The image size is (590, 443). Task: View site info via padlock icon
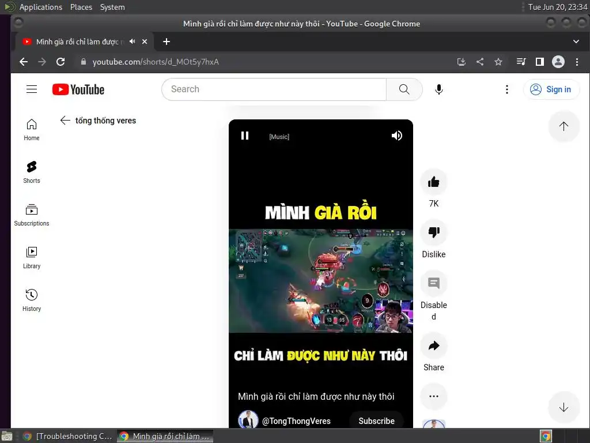pos(84,62)
